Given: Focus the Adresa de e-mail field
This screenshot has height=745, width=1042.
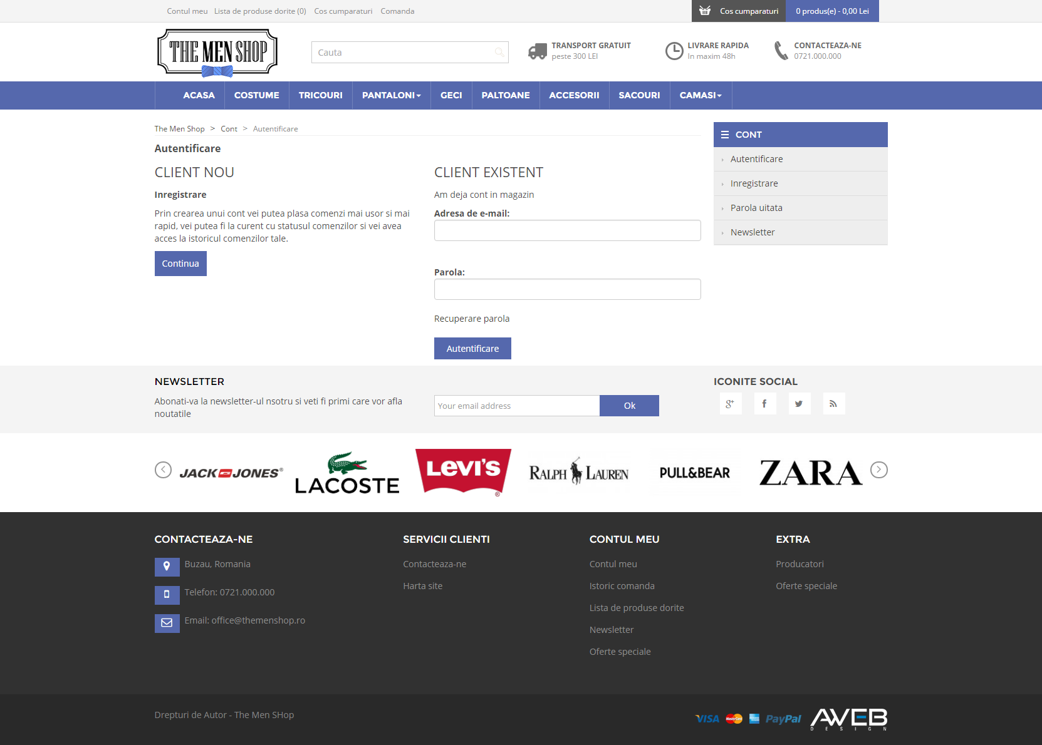Looking at the screenshot, I should click(567, 230).
